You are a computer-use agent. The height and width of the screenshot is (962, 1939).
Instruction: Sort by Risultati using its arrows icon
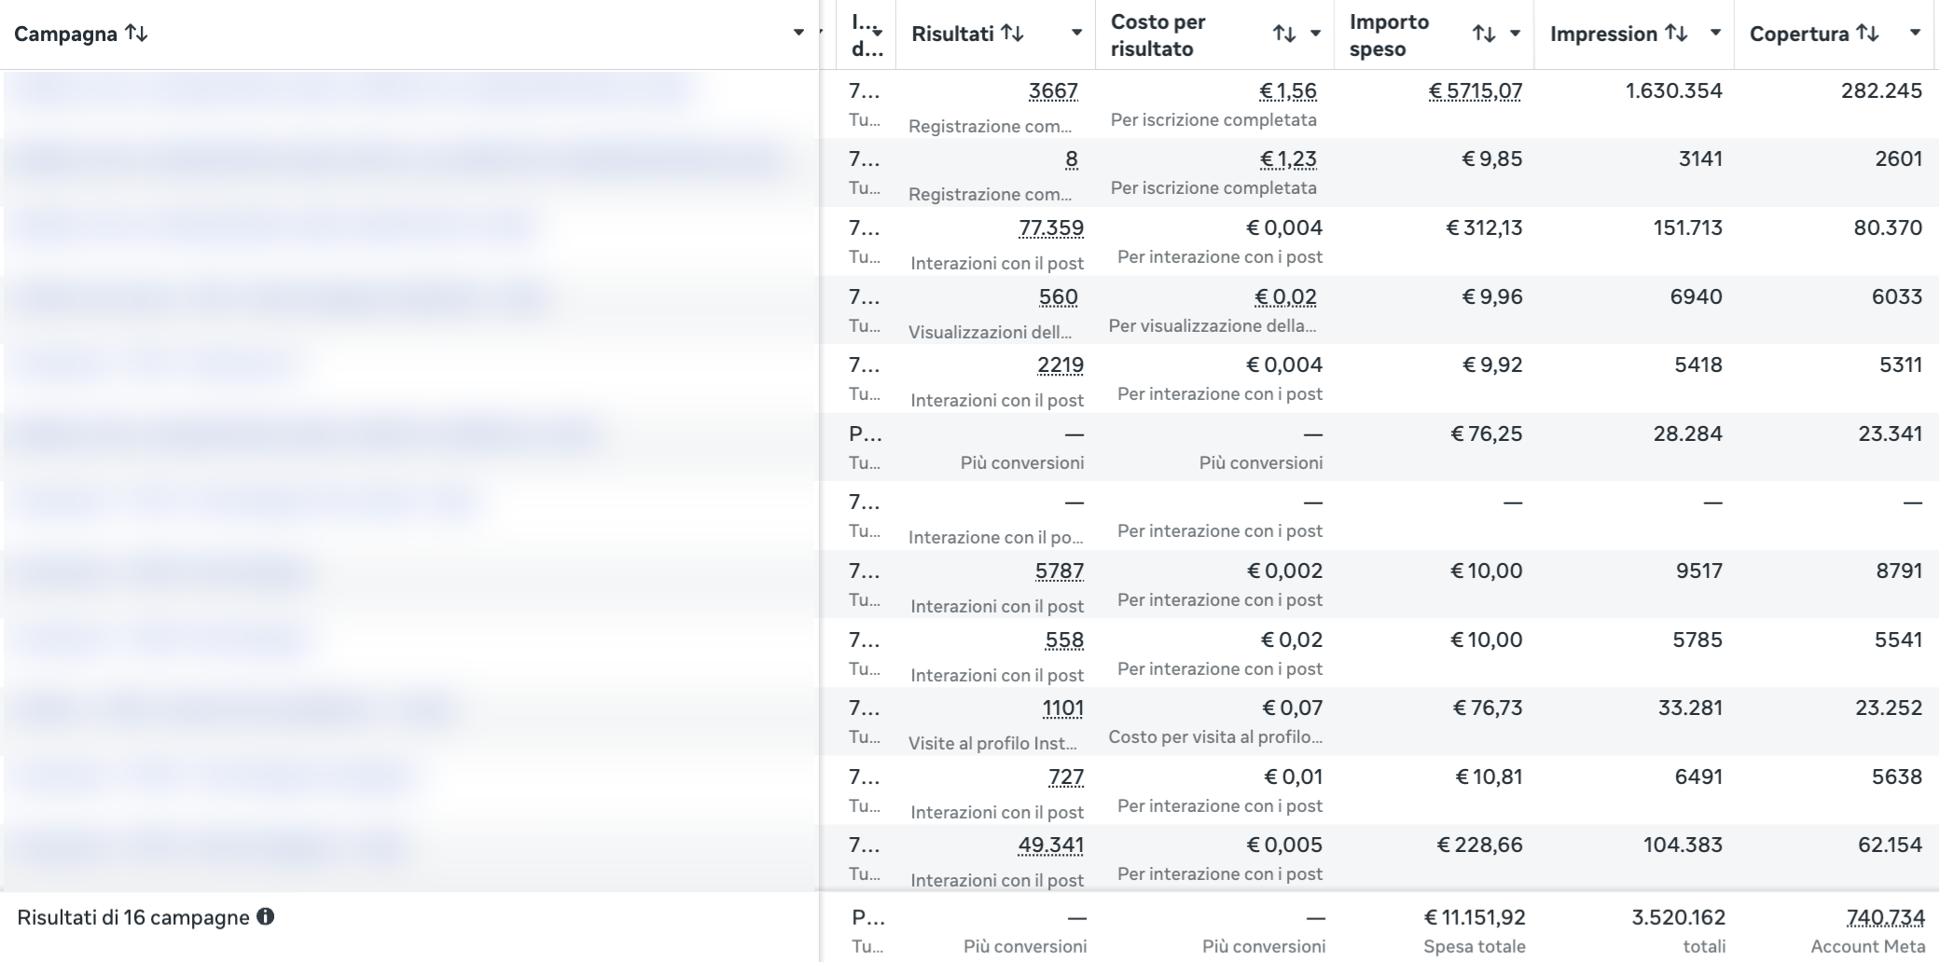click(x=1013, y=34)
